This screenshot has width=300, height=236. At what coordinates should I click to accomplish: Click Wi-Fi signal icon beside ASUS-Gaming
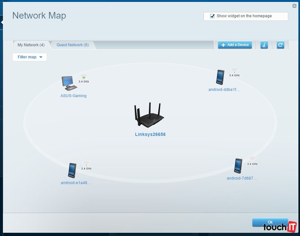point(84,77)
